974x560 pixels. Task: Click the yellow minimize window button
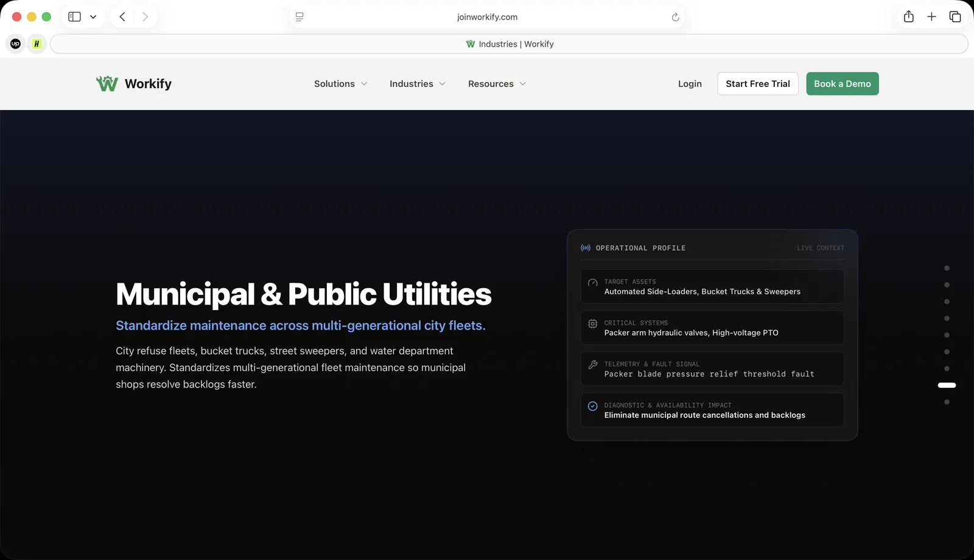coord(32,17)
